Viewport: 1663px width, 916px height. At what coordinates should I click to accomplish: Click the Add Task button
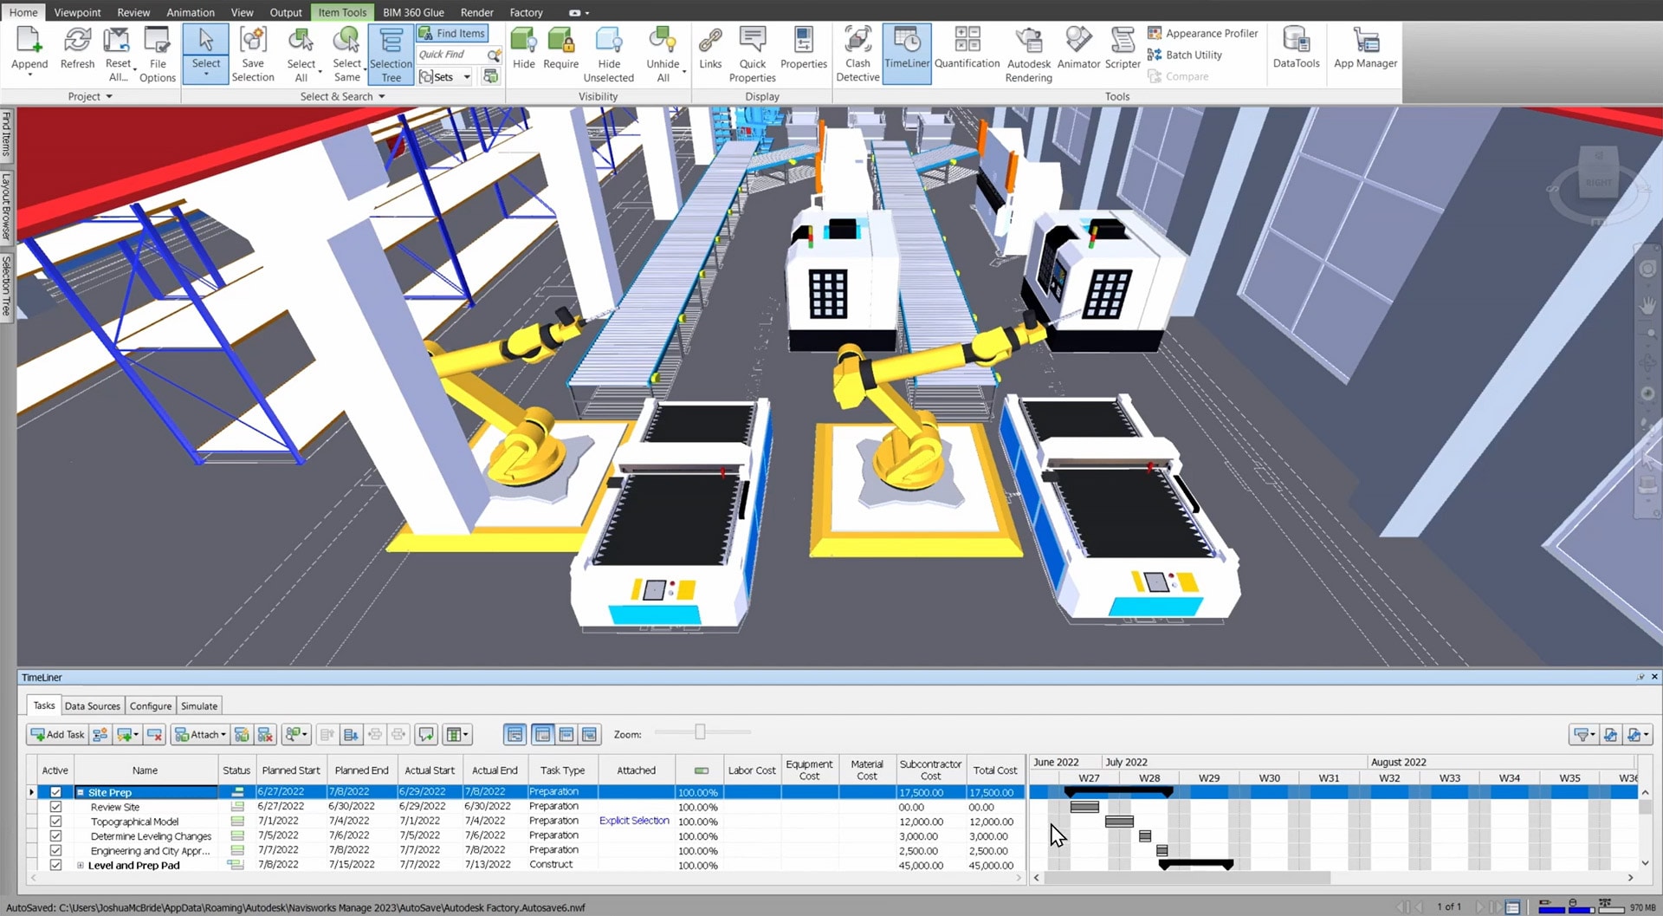click(57, 735)
